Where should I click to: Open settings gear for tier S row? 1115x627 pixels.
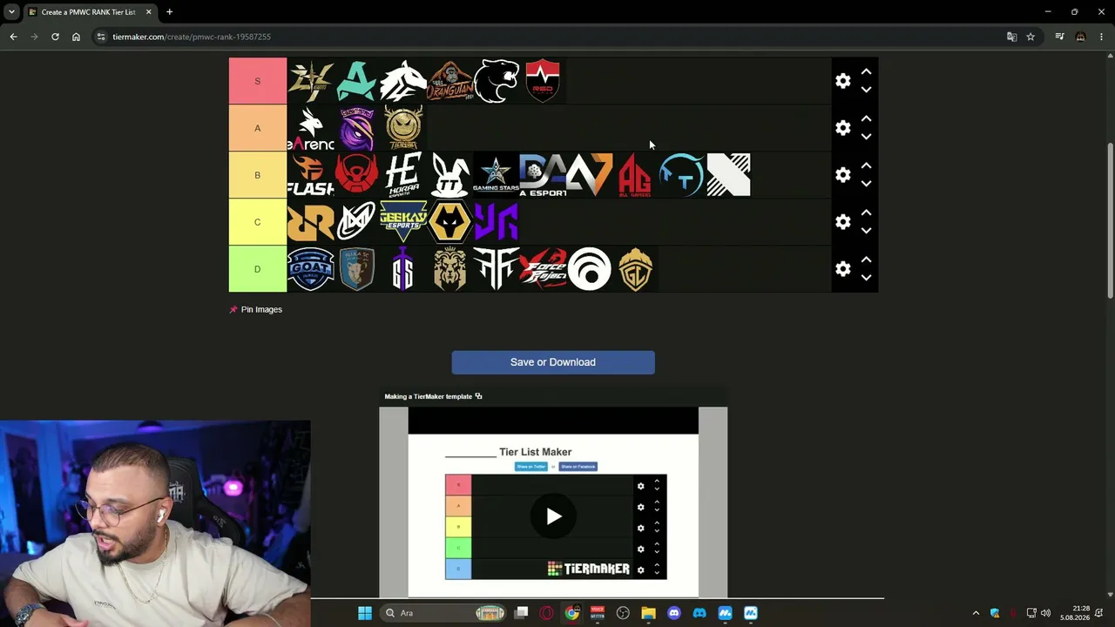point(842,81)
